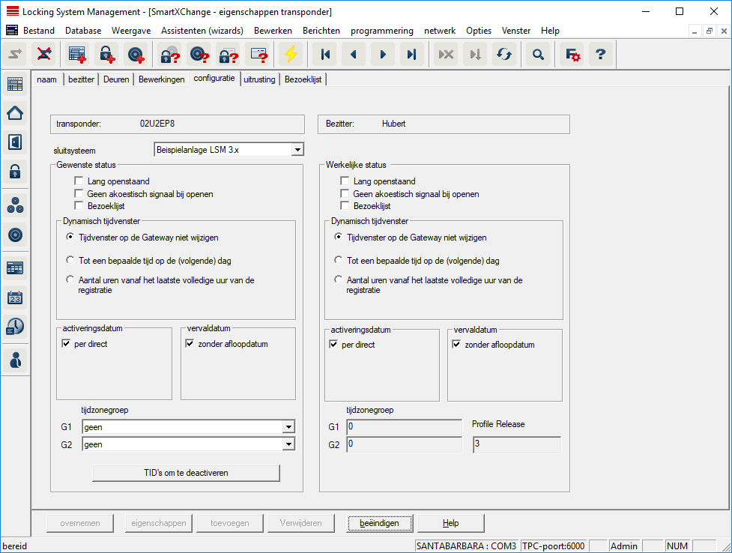Screen dimensions: 732x553
Task: Uncheck 'zonder afloopdatum' in Gewenste status
Action: point(190,345)
